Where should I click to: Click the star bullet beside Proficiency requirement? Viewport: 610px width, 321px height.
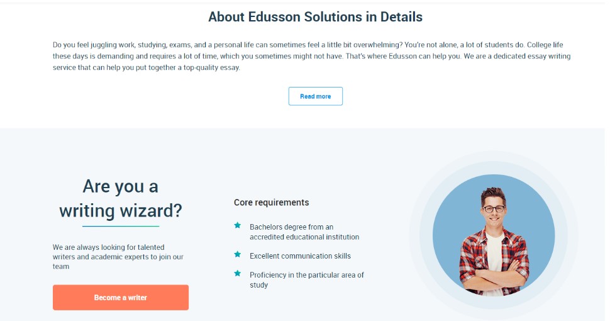[x=237, y=273]
